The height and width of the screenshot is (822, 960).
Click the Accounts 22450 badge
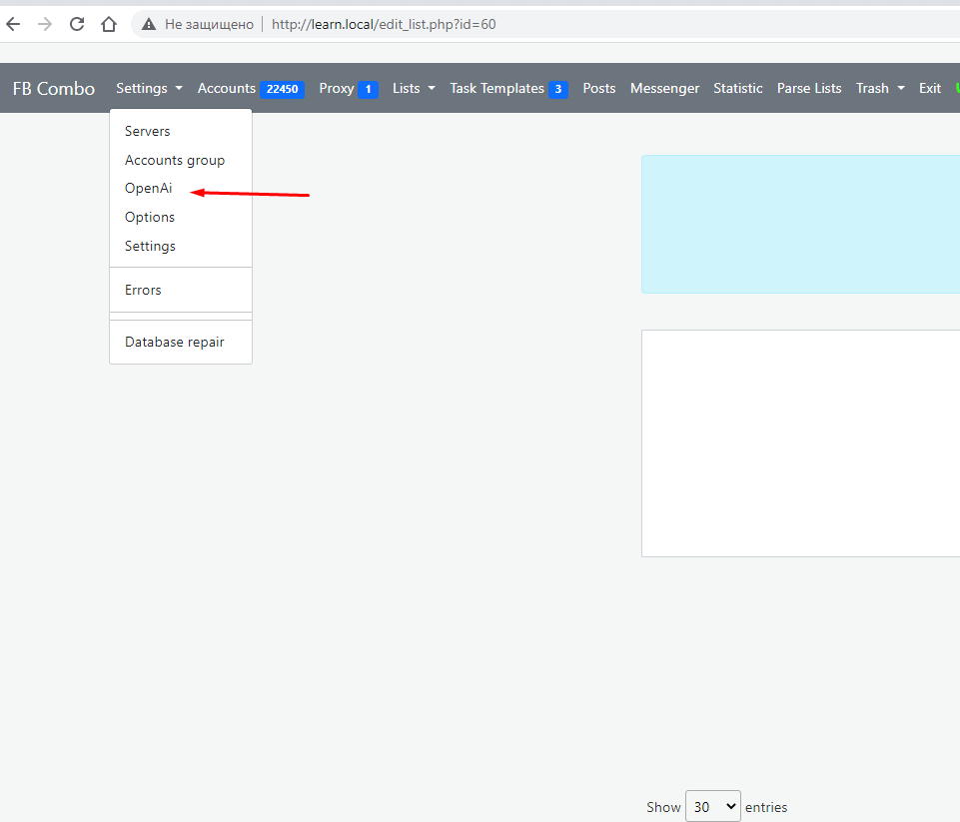point(282,89)
